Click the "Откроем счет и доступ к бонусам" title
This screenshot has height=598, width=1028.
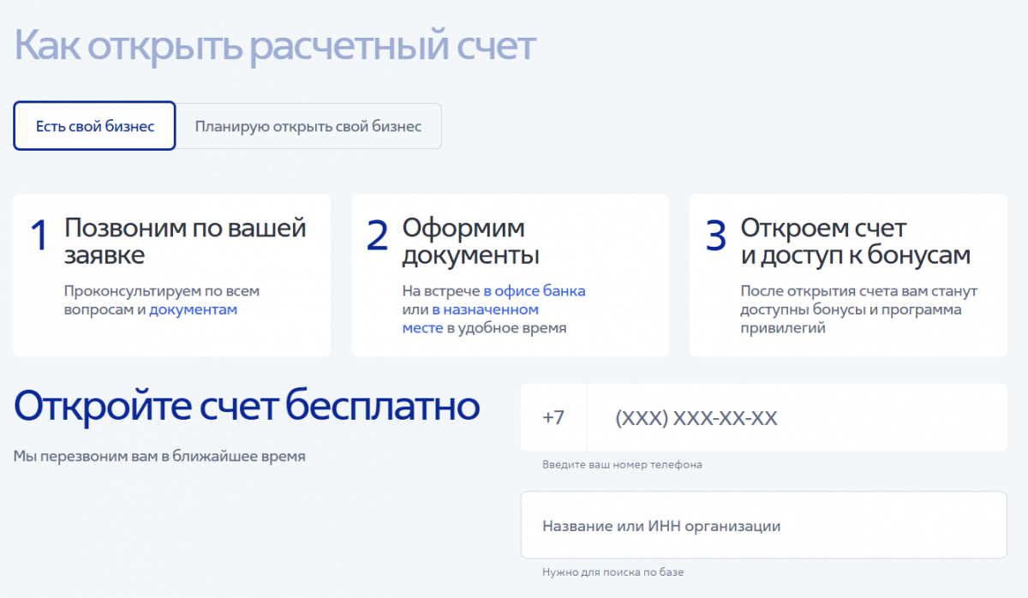coord(855,242)
